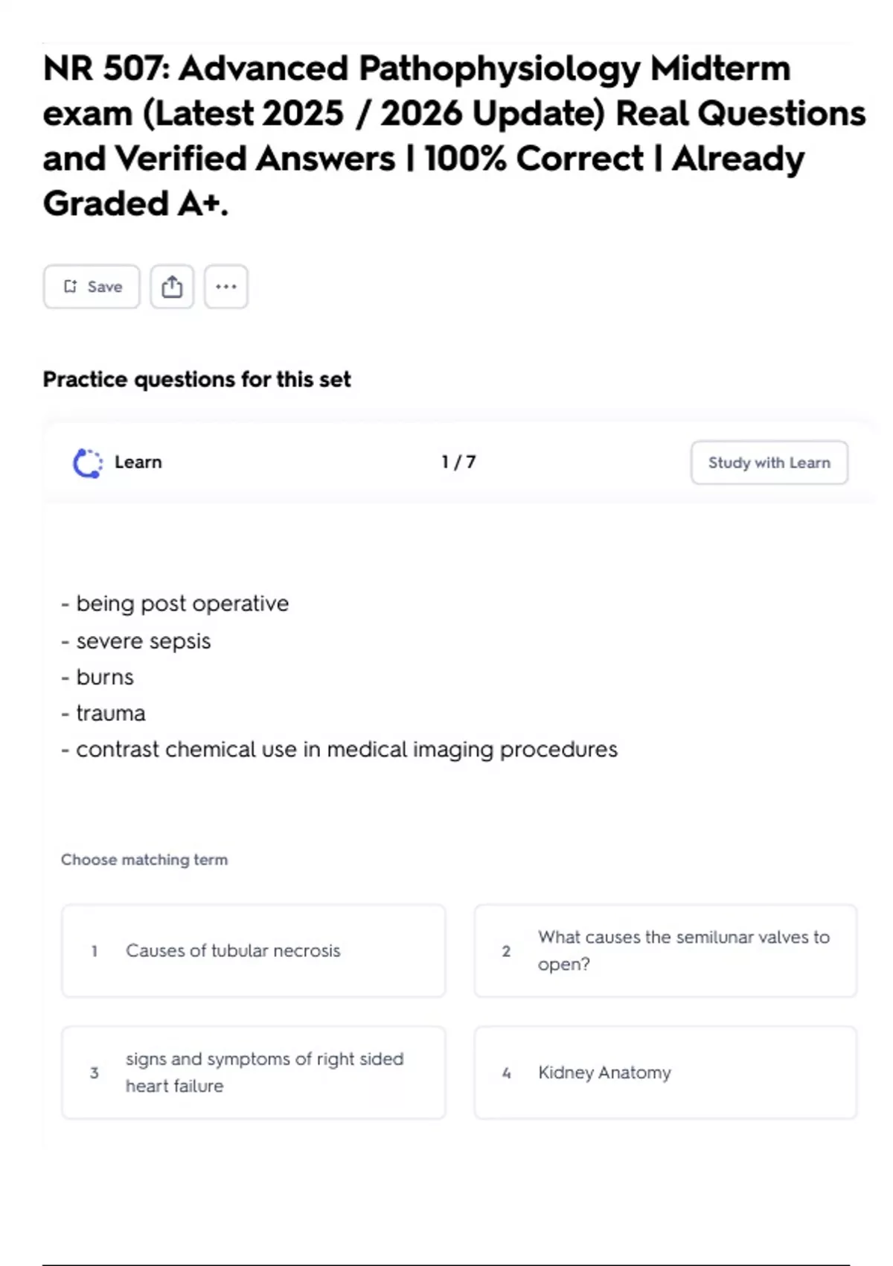Click the "contrast chemical use" definition line
Screen dimensions: 893x1266
click(x=346, y=750)
